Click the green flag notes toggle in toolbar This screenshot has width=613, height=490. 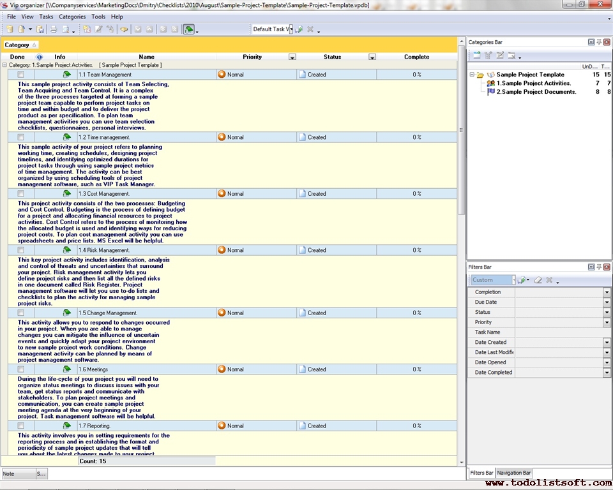[x=188, y=29]
